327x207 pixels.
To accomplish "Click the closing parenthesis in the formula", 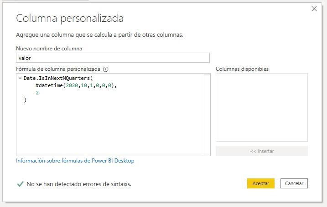I will [25, 100].
